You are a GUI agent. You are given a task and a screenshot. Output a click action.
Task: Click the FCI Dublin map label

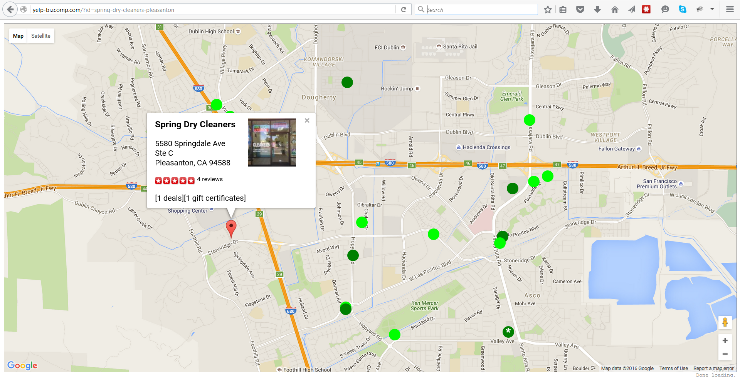coord(390,47)
